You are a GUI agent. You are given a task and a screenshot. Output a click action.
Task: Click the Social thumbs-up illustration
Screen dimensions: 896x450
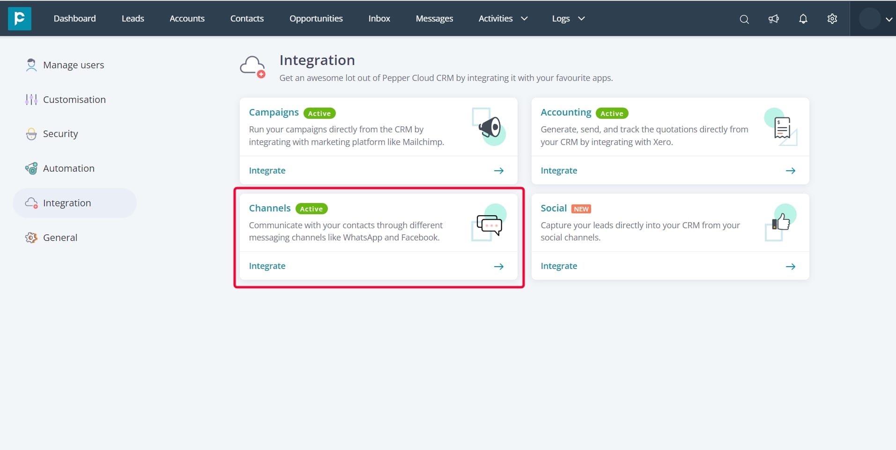[x=781, y=223]
